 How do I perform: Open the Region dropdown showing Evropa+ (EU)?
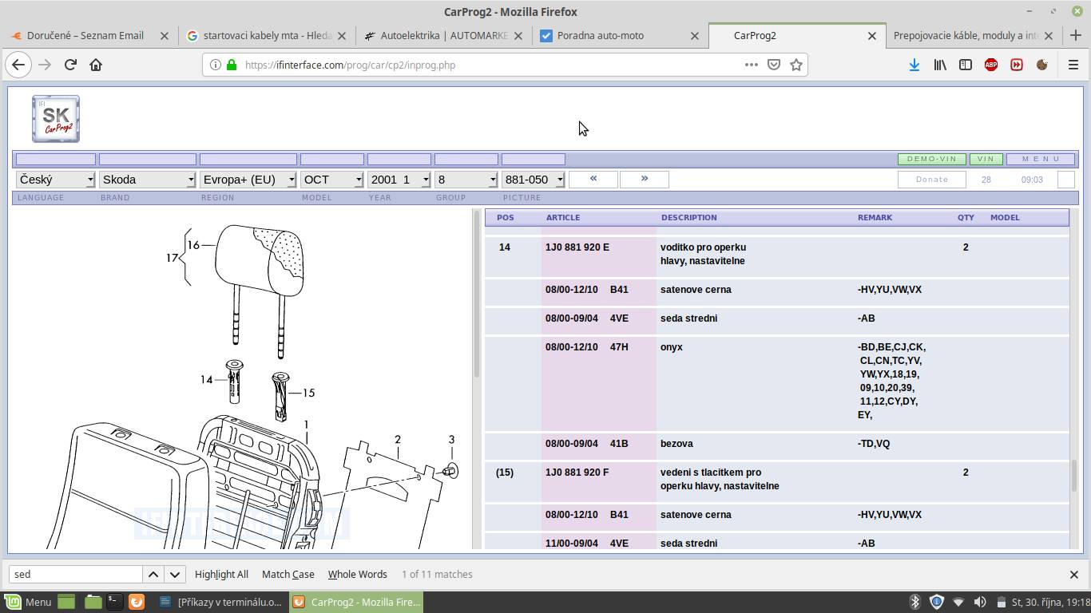pos(248,180)
